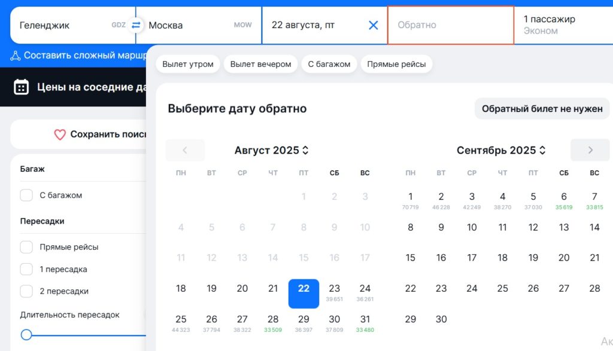Image resolution: width=613 pixels, height=351 pixels.
Task: Open the Сентябрь 2025 month selector
Action: [x=501, y=150]
